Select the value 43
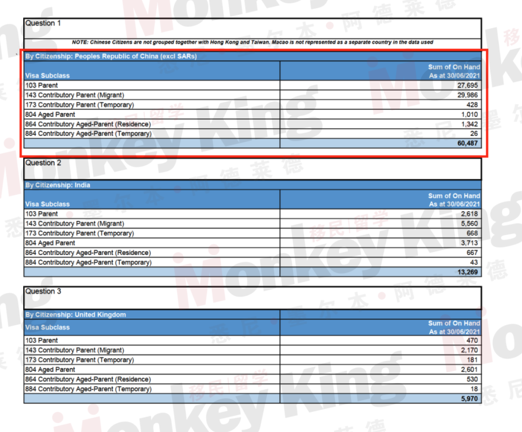This screenshot has height=432, width=522. [x=474, y=263]
